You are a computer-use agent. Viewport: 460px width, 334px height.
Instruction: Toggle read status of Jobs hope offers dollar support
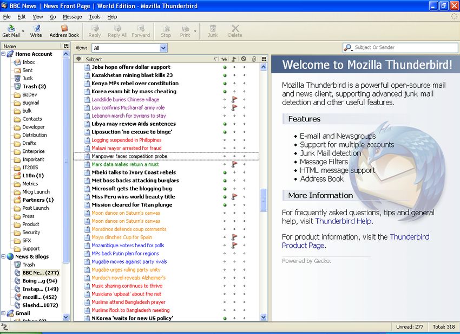[x=225, y=67]
